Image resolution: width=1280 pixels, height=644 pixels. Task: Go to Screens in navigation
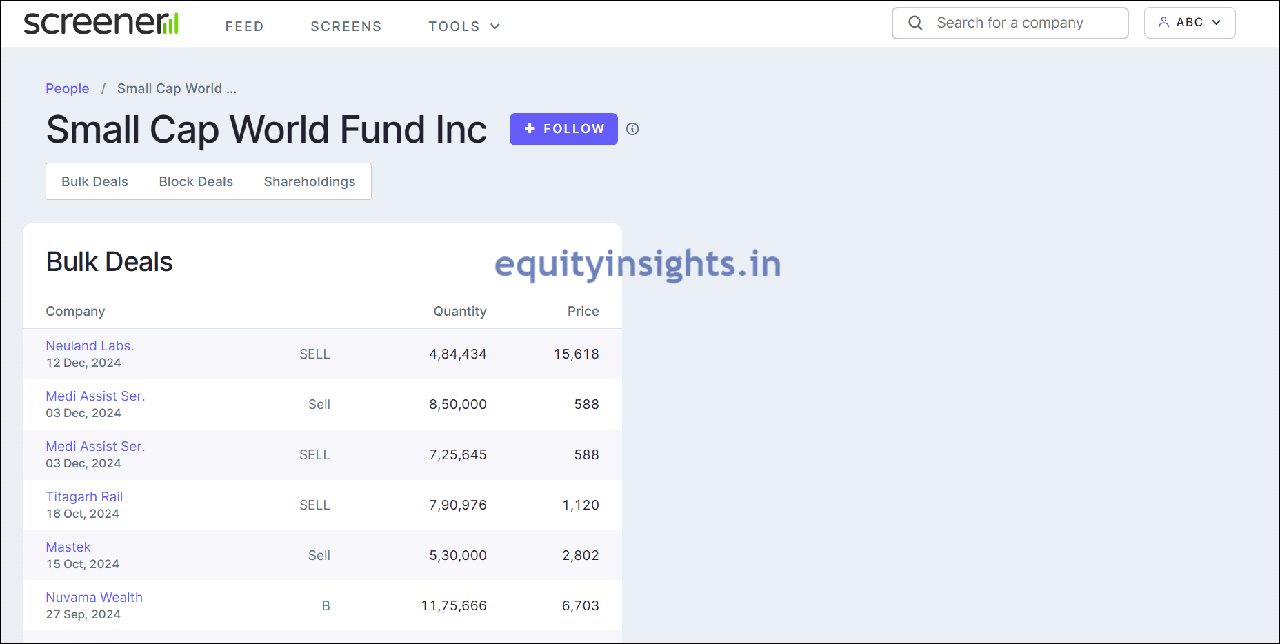[346, 26]
